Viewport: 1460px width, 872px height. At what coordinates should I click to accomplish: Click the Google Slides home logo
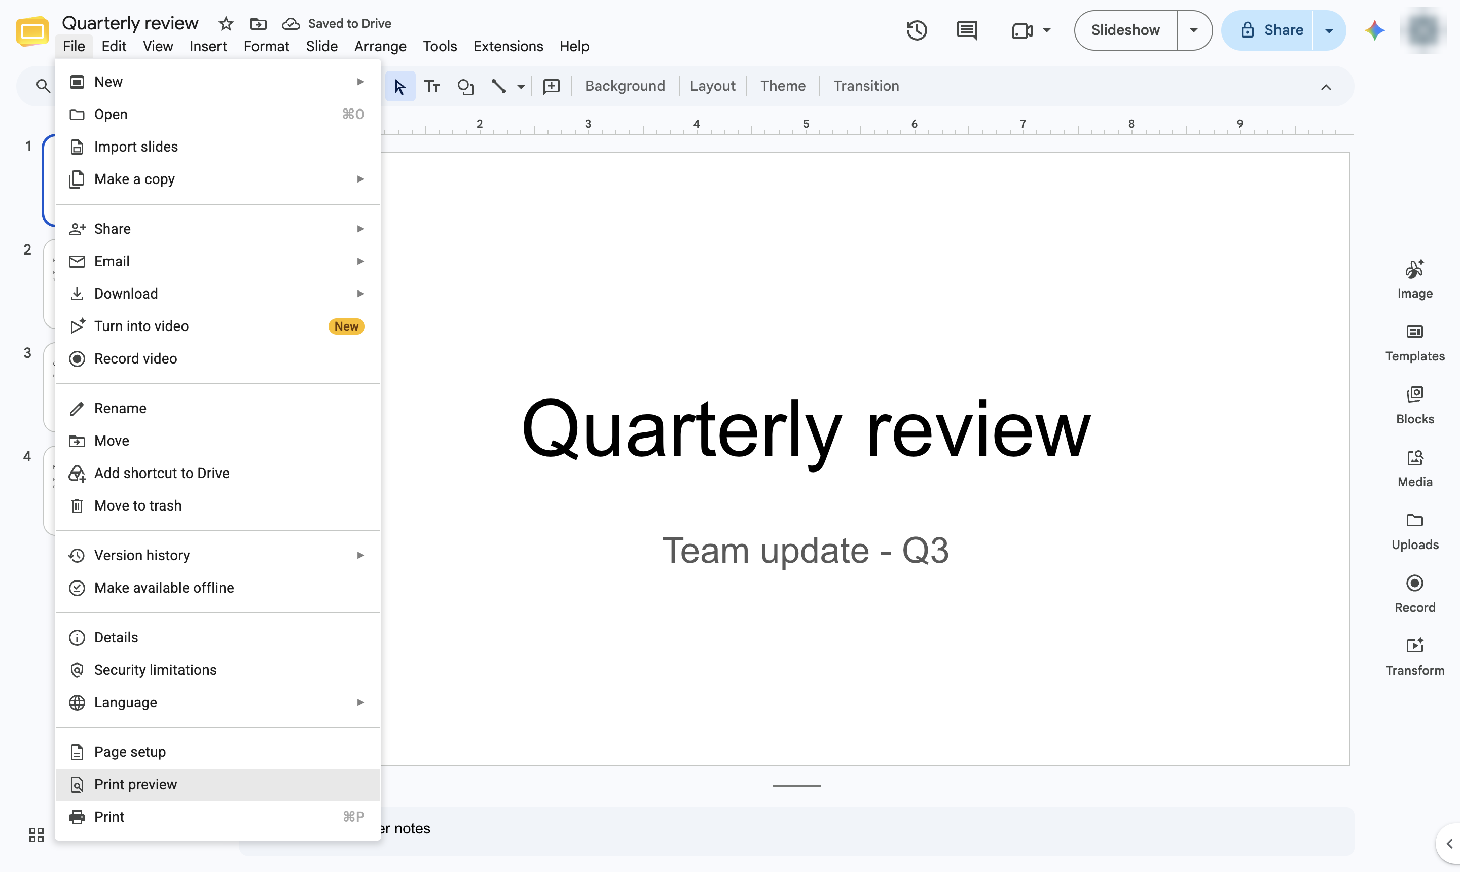(x=32, y=32)
